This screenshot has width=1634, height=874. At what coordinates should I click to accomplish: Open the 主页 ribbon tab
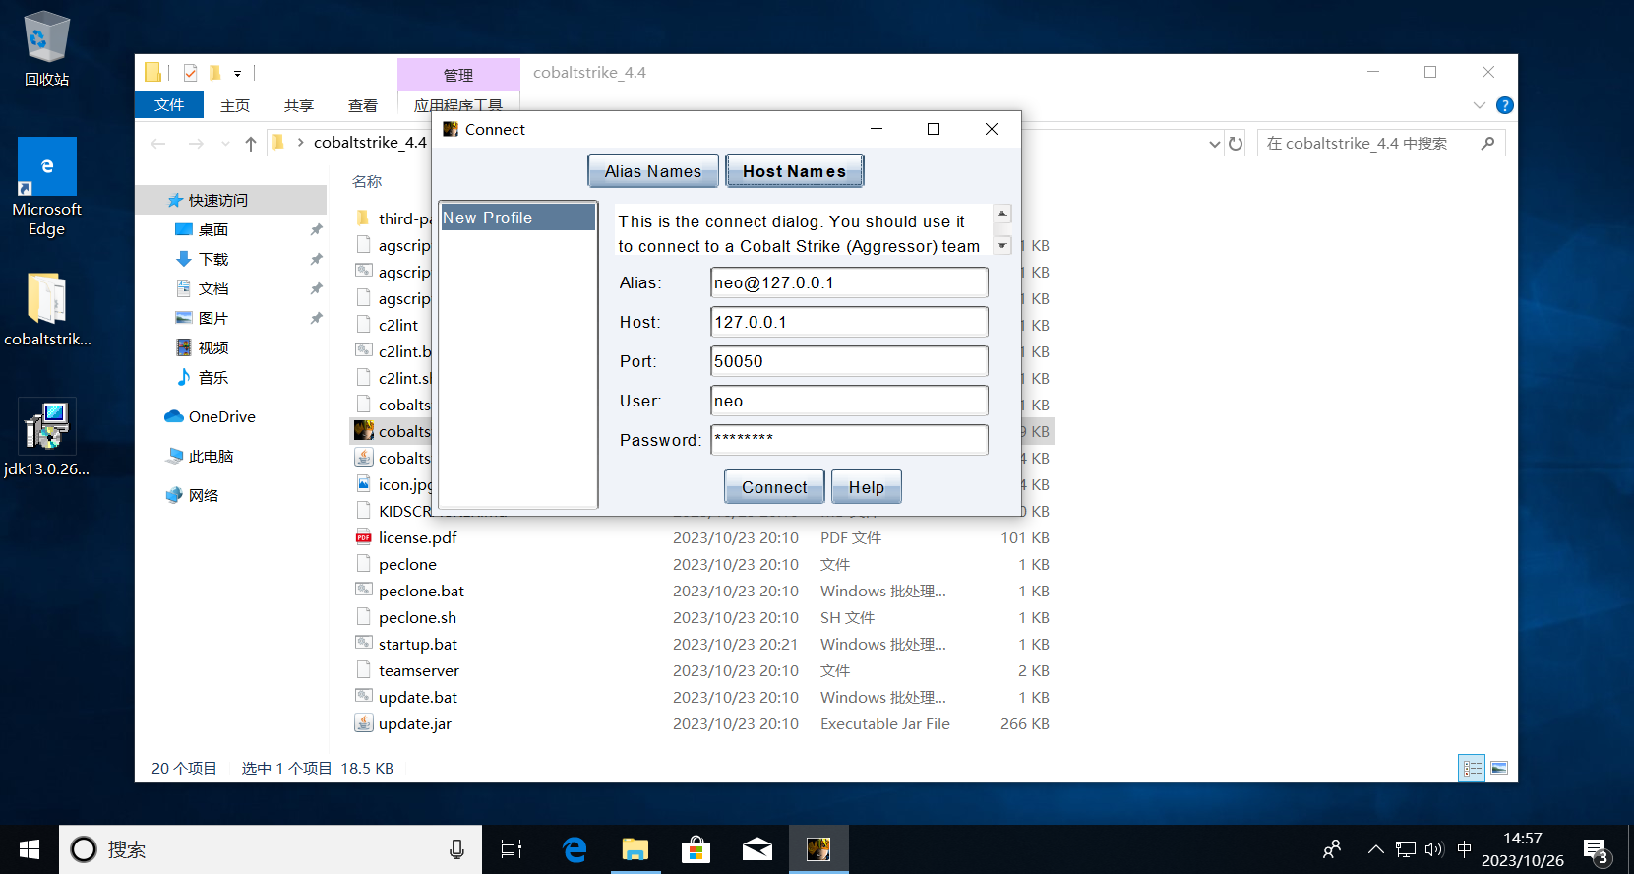pyautogui.click(x=235, y=105)
